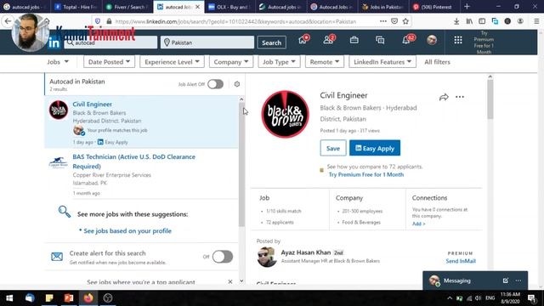Open LinkedIn Home icon in navbar
This screenshot has width=544, height=306.
pyautogui.click(x=303, y=40)
